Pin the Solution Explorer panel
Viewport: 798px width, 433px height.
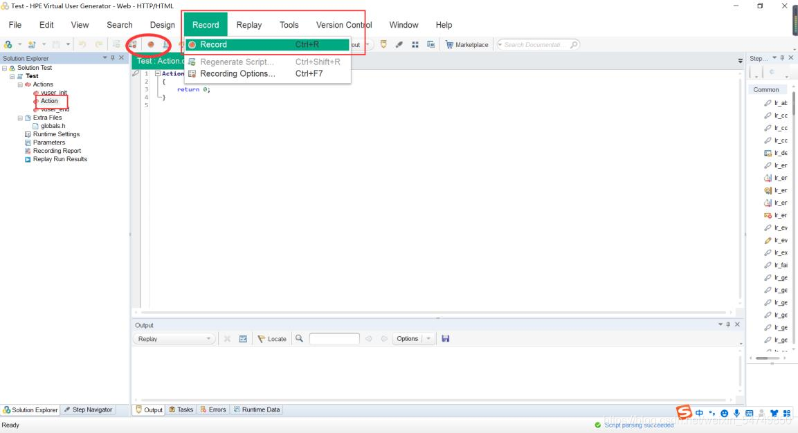point(113,58)
